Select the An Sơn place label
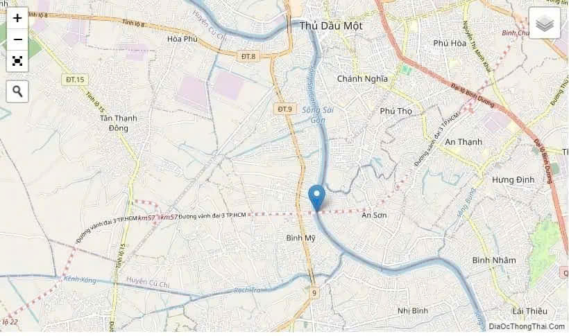Image resolution: width=569 pixels, height=336 pixels. pyautogui.click(x=374, y=215)
